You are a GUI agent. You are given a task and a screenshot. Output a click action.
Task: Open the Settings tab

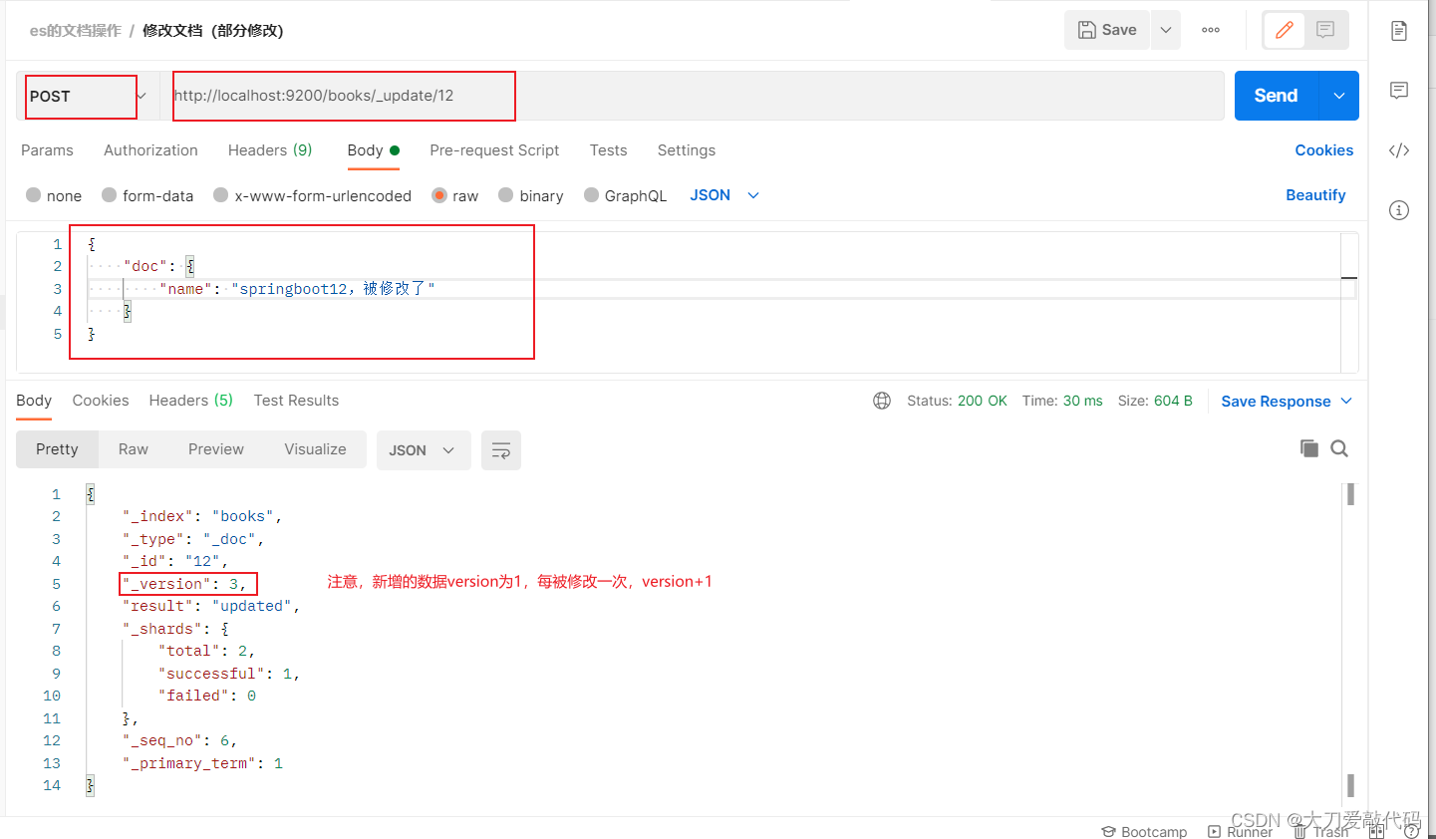pyautogui.click(x=686, y=150)
